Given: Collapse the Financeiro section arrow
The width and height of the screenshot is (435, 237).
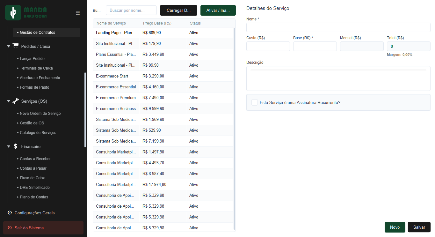Looking at the screenshot, I should point(9,147).
